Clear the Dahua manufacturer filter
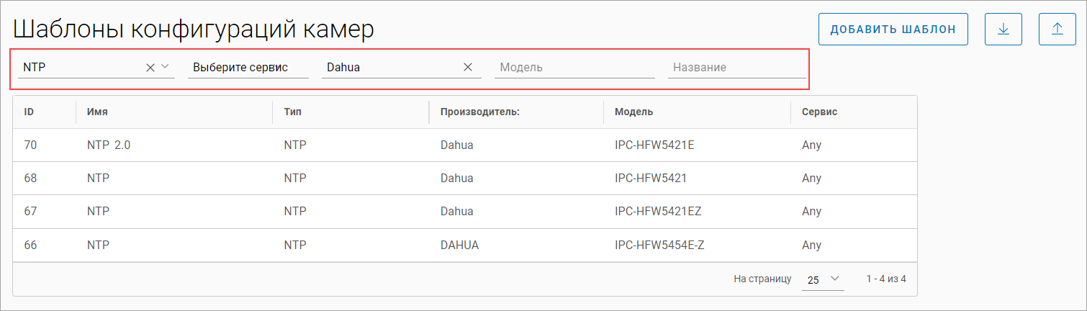 point(467,67)
